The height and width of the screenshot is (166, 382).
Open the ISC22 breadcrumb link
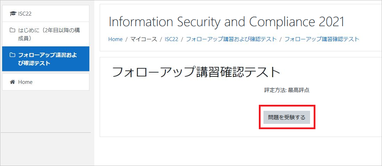(171, 39)
